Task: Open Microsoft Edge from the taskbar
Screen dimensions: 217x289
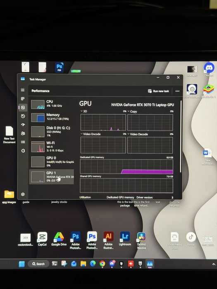Action: [x=93, y=264]
